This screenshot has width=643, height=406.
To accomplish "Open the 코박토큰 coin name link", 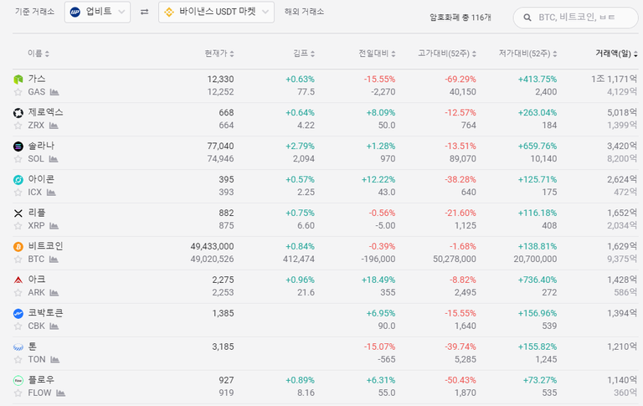I will 45,313.
